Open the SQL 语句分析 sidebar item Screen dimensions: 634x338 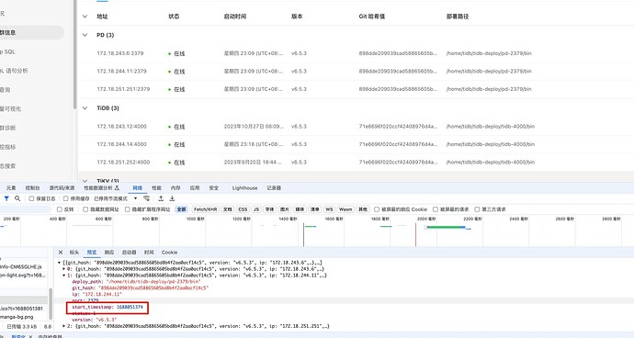(14, 71)
